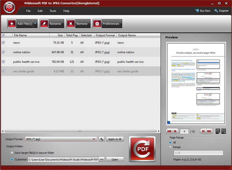The height and width of the screenshot is (170, 232).
Task: Uncheck the online nation file checkbox
Action: tap(3, 52)
